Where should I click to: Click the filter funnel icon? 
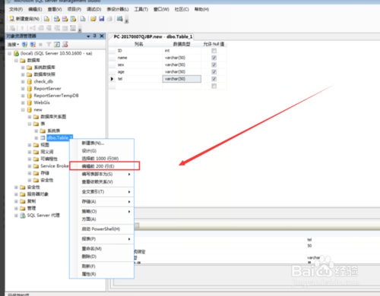(x=49, y=45)
